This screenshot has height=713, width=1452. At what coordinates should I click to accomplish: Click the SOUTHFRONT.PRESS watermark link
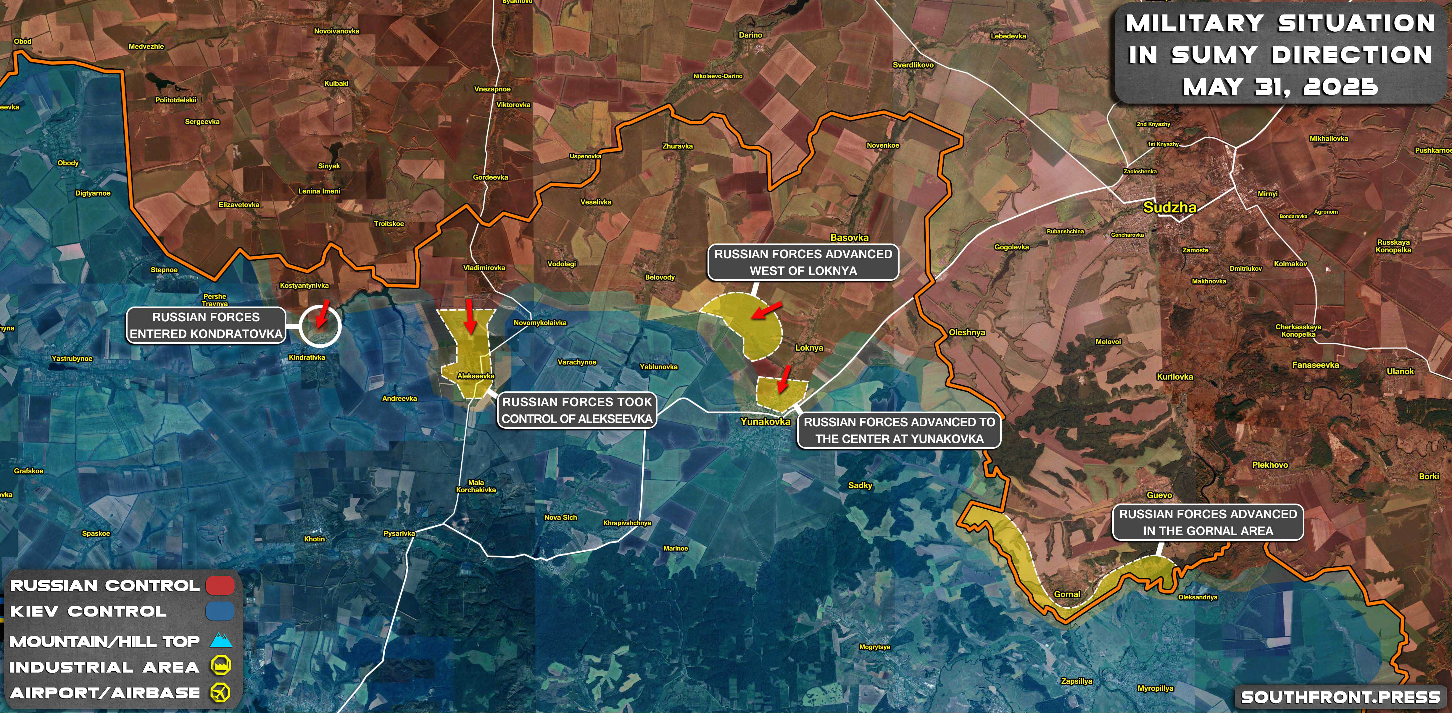pyautogui.click(x=1340, y=697)
